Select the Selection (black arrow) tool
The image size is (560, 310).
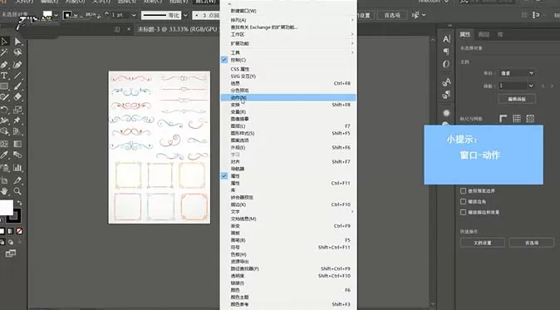[4, 42]
